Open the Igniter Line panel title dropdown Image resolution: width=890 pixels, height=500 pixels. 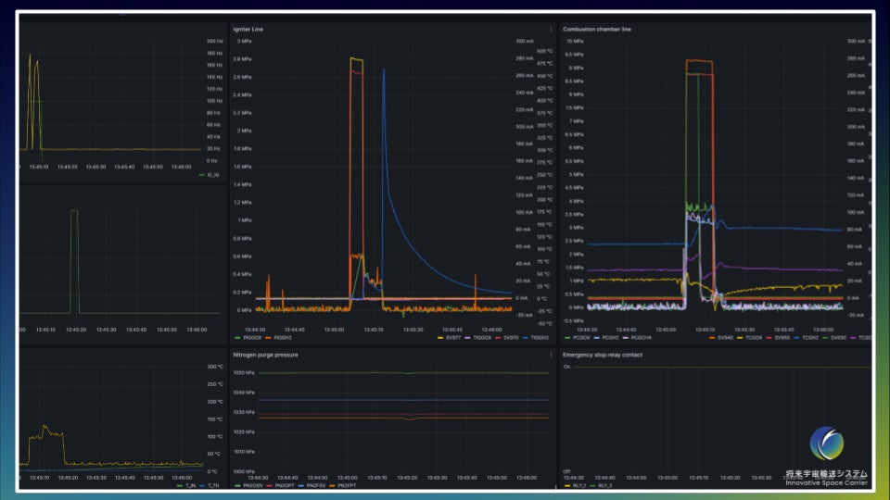(248, 29)
